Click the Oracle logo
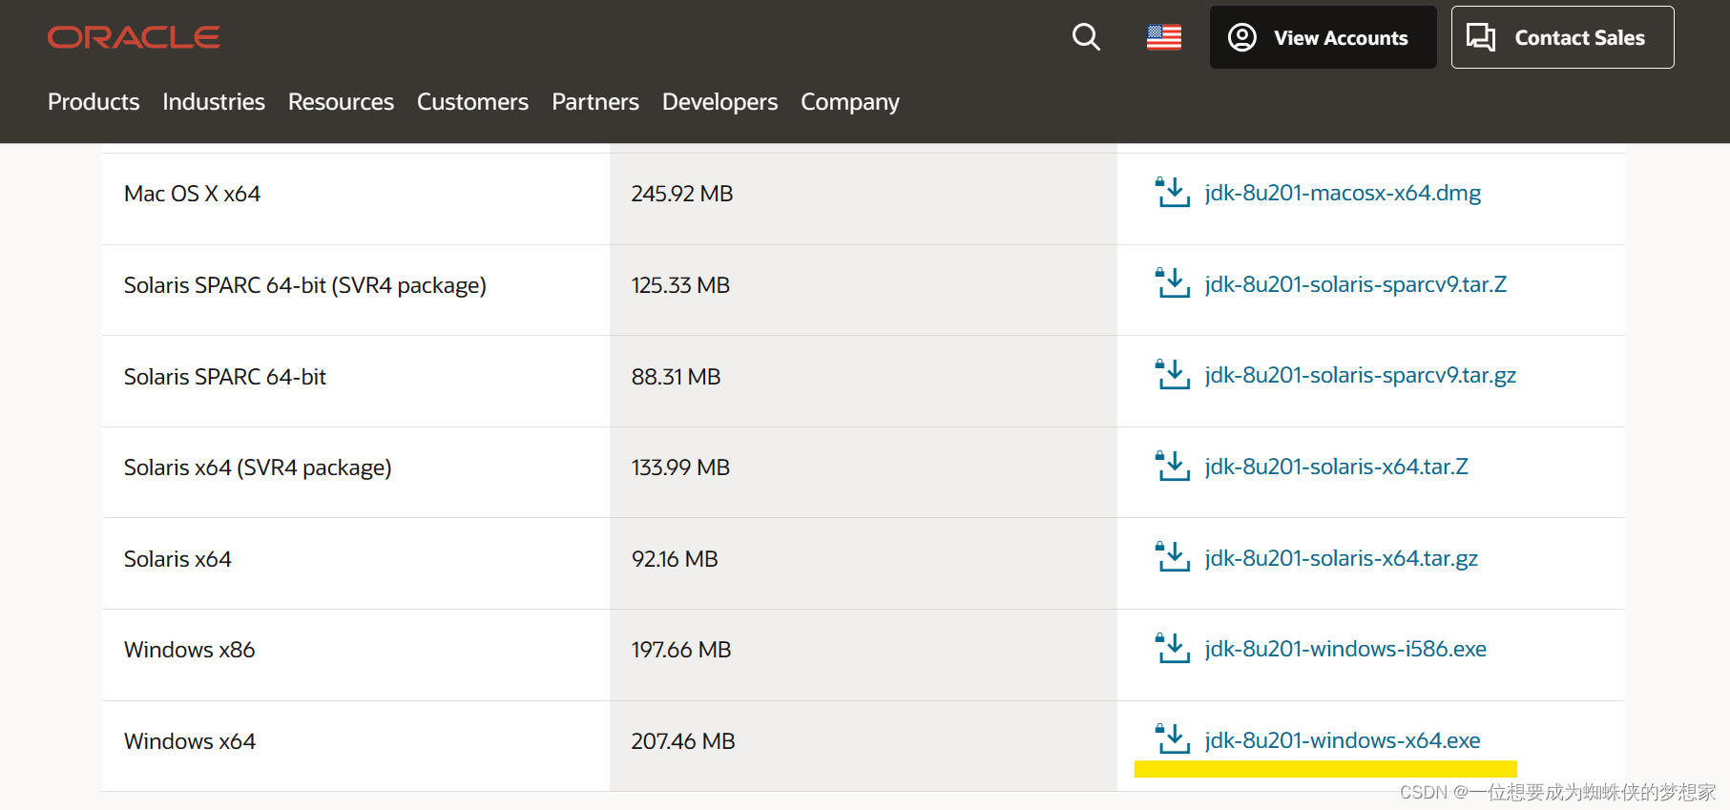 click(x=134, y=37)
